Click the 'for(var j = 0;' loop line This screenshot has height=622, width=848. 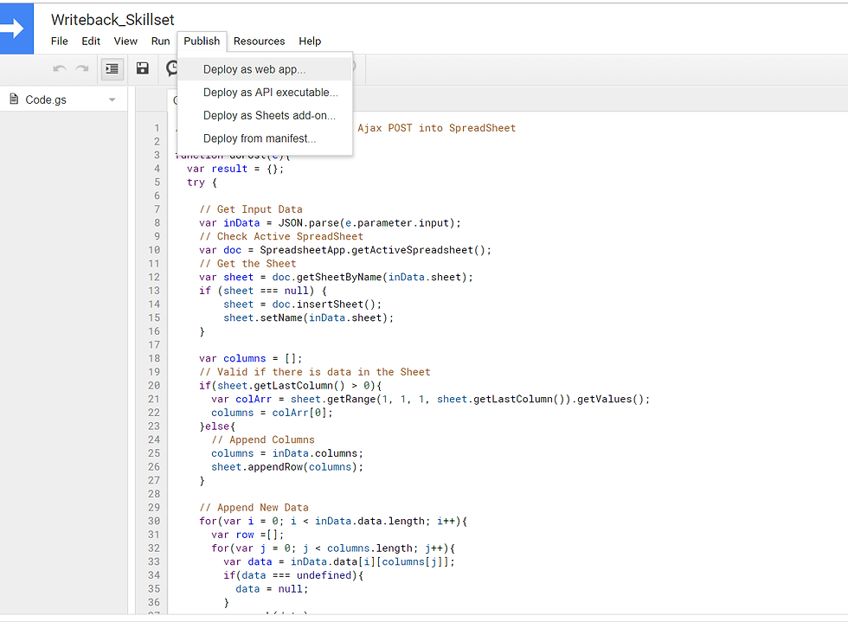(x=333, y=548)
